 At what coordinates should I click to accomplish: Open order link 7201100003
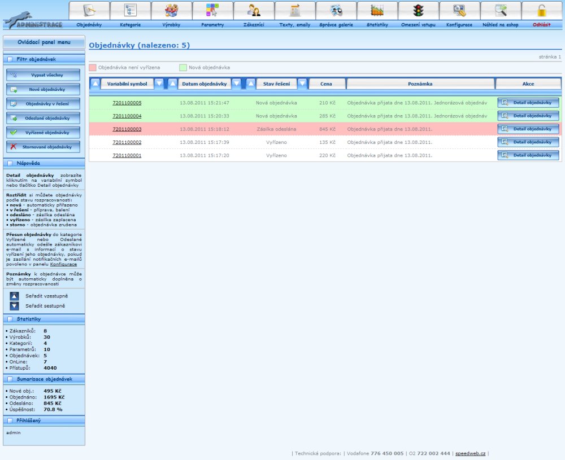click(127, 129)
